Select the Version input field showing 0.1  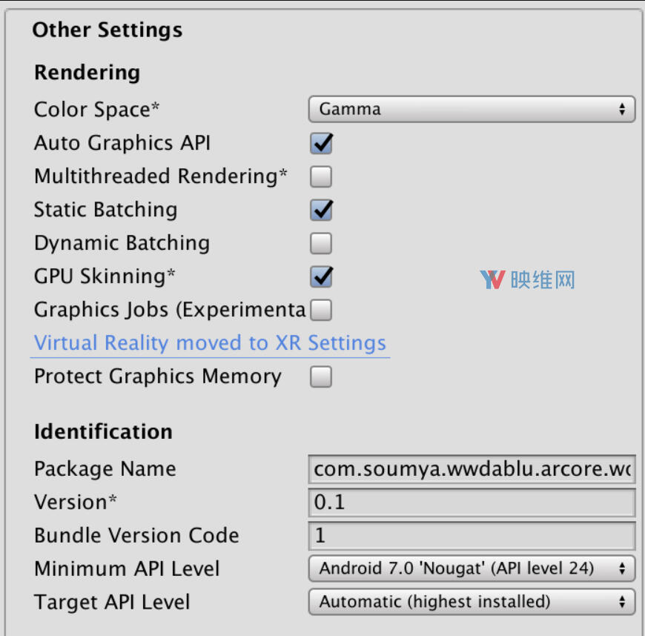point(472,502)
